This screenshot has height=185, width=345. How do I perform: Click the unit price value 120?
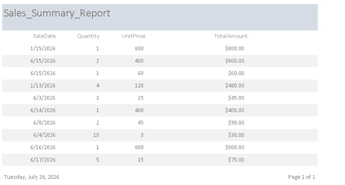tap(139, 85)
